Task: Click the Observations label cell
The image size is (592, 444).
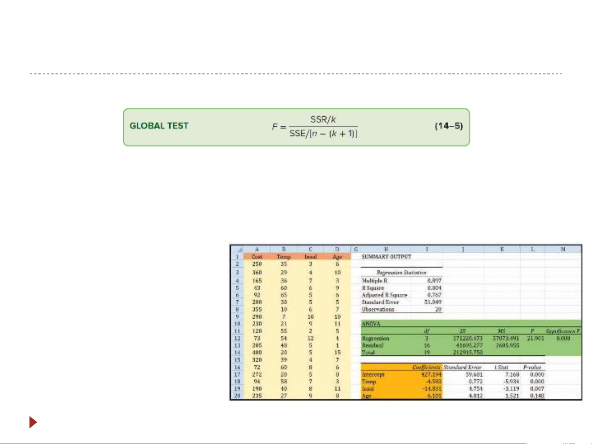Action: [x=378, y=310]
